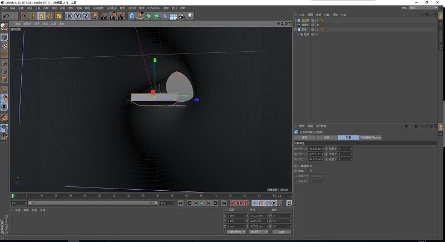Select the Move tool in top toolbar
Screen dimensions: 445x242
coord(33,16)
